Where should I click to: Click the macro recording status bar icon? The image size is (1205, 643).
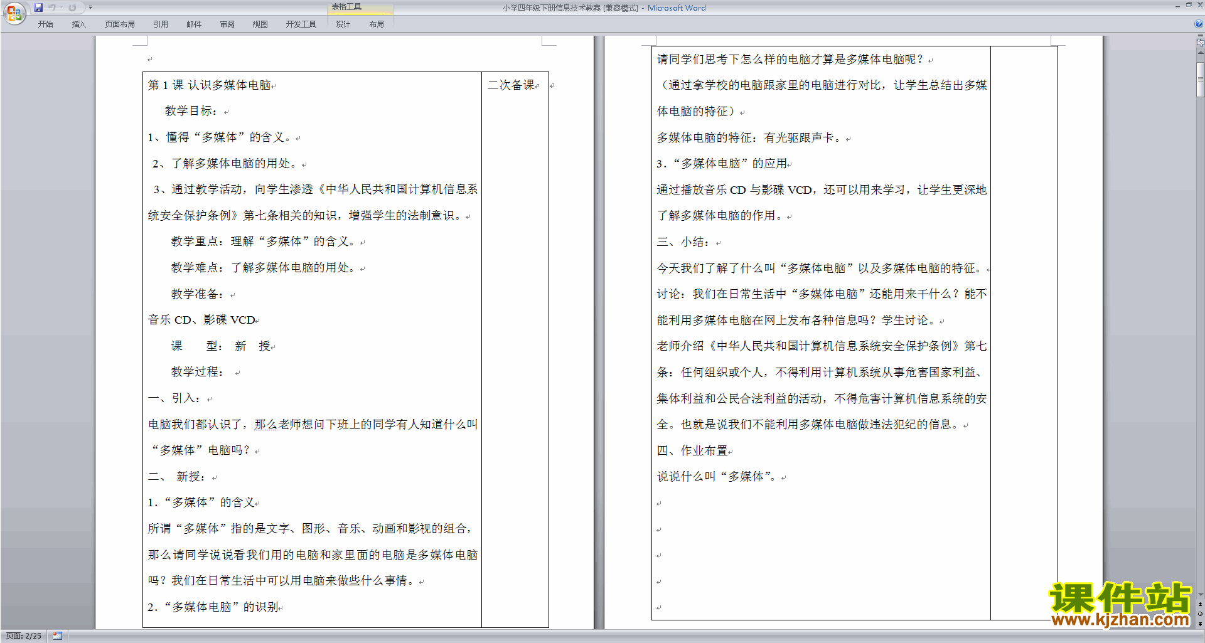click(x=57, y=636)
